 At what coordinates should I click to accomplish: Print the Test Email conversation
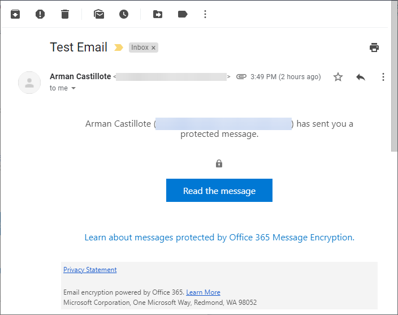(x=374, y=48)
